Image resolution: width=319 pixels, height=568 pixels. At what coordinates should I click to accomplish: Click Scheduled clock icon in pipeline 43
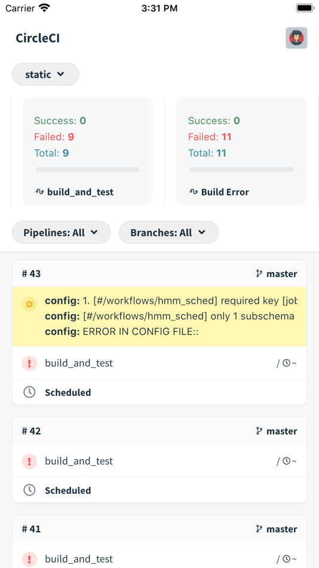[29, 392]
